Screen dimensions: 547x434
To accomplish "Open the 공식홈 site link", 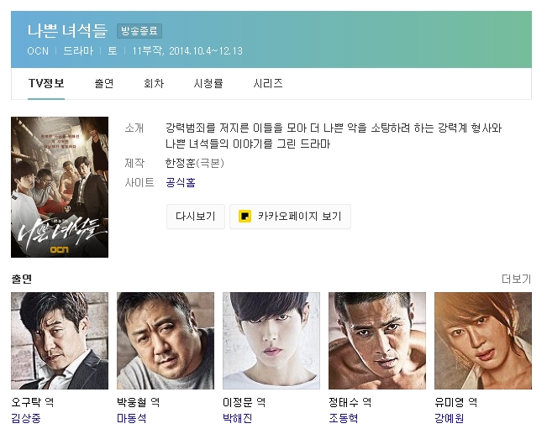I will click(181, 182).
